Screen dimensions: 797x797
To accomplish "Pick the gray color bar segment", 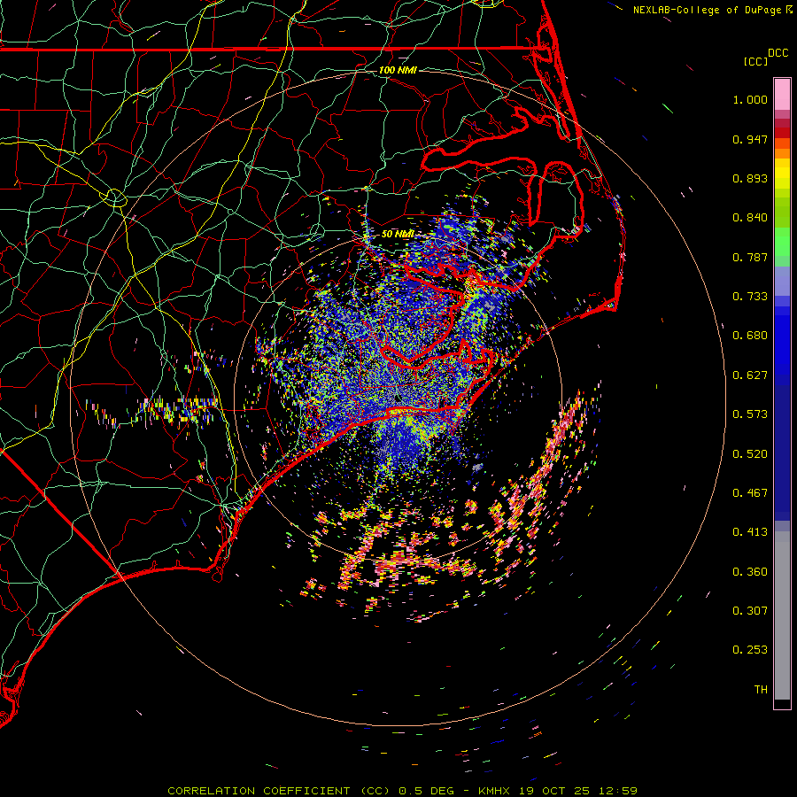I will pyautogui.click(x=782, y=615).
